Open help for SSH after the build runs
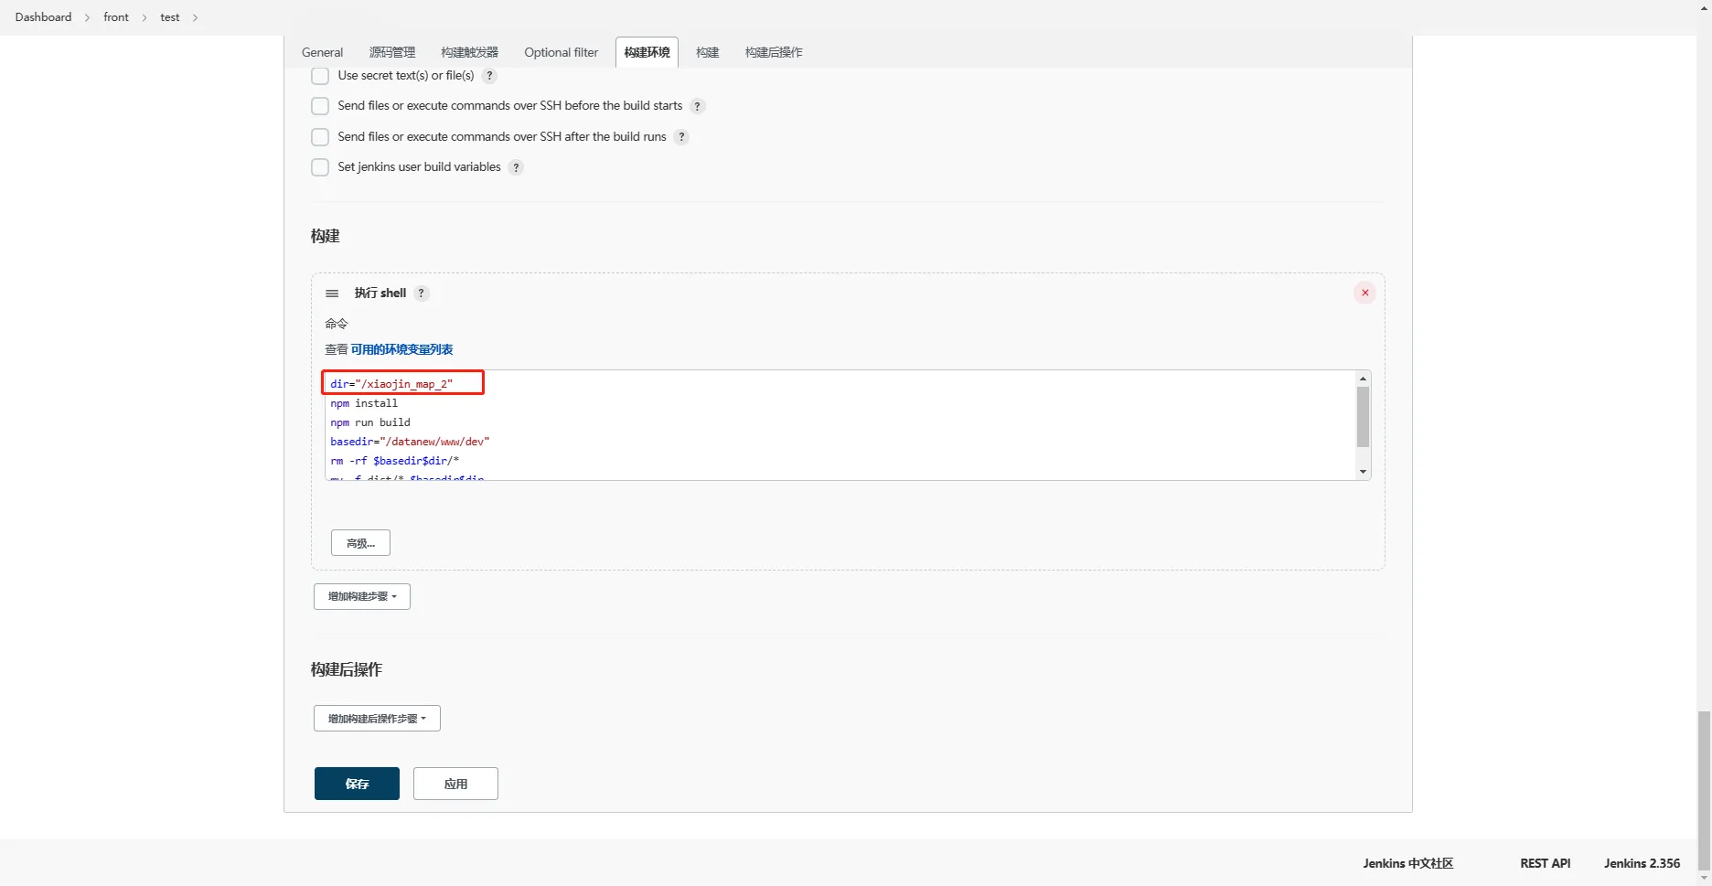Image resolution: width=1712 pixels, height=886 pixels. pyautogui.click(x=681, y=137)
